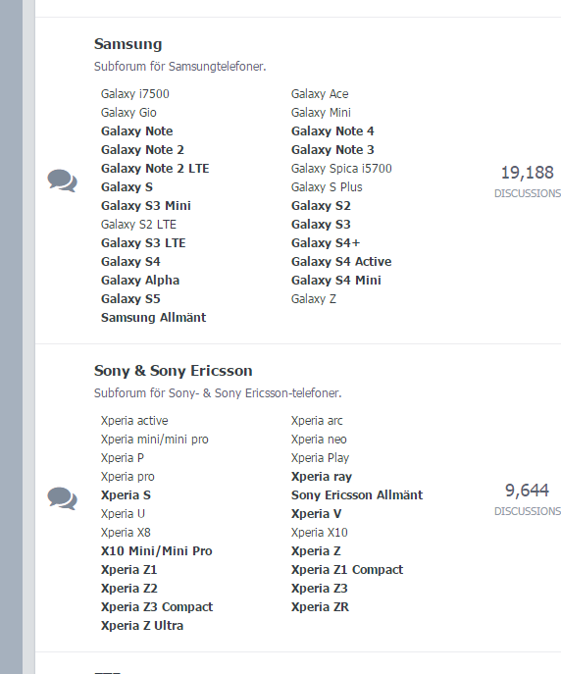
Task: Go to Xperia Play subforum
Action: (x=320, y=458)
